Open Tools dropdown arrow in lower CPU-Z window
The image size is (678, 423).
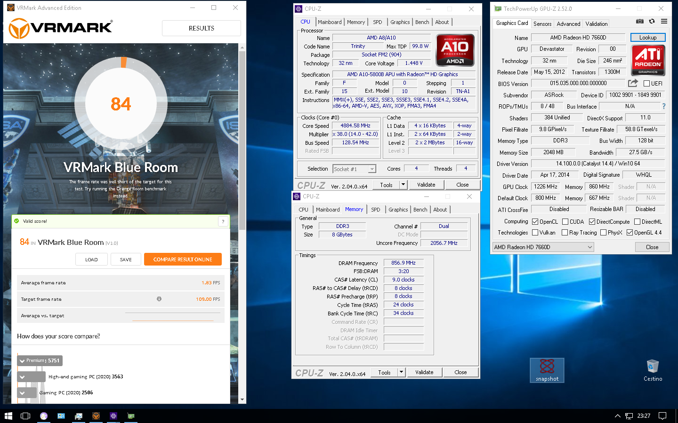coord(401,372)
